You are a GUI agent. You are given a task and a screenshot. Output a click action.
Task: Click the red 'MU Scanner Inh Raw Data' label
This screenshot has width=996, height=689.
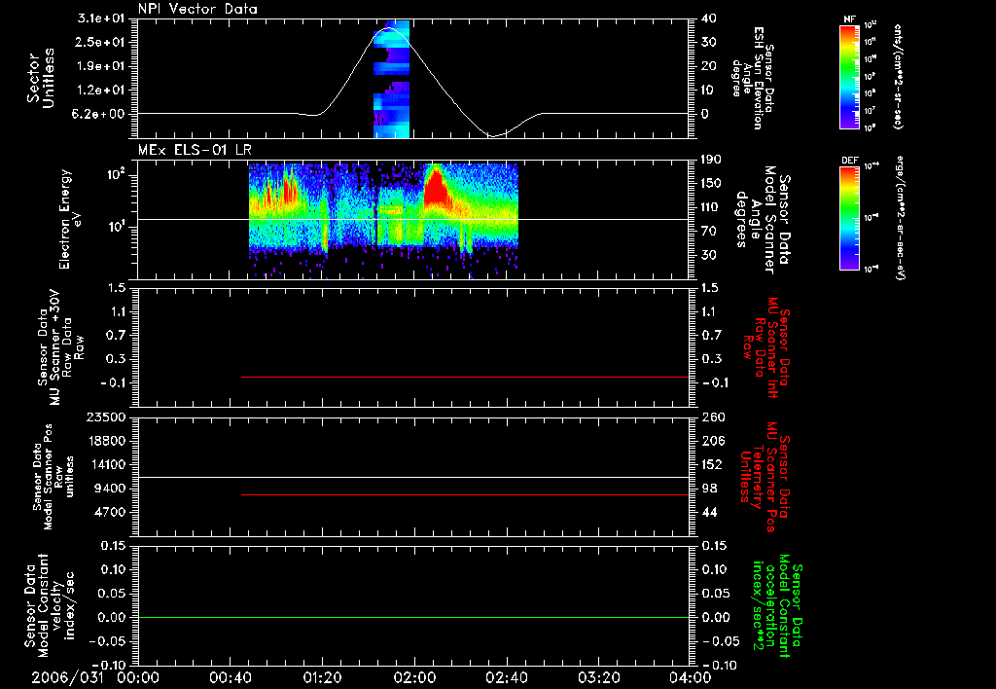coord(765,347)
